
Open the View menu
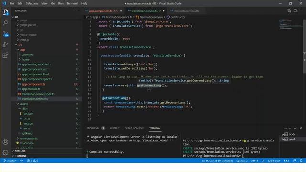pyautogui.click(x=44, y=3)
